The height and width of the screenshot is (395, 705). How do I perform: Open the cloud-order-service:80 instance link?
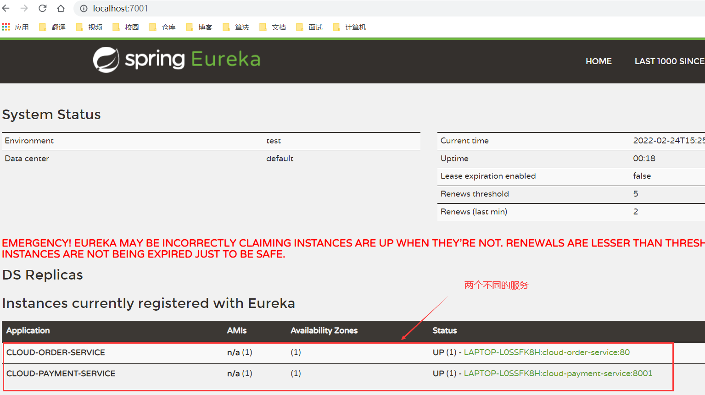[x=547, y=352]
